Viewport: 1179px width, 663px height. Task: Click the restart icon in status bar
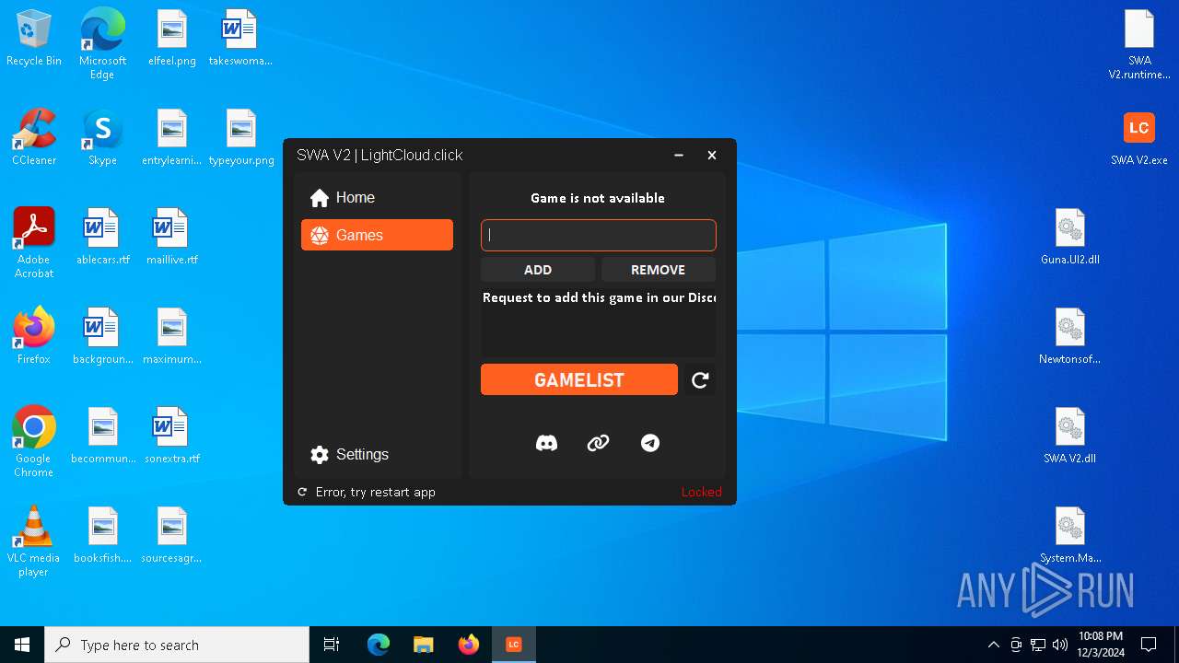(302, 492)
